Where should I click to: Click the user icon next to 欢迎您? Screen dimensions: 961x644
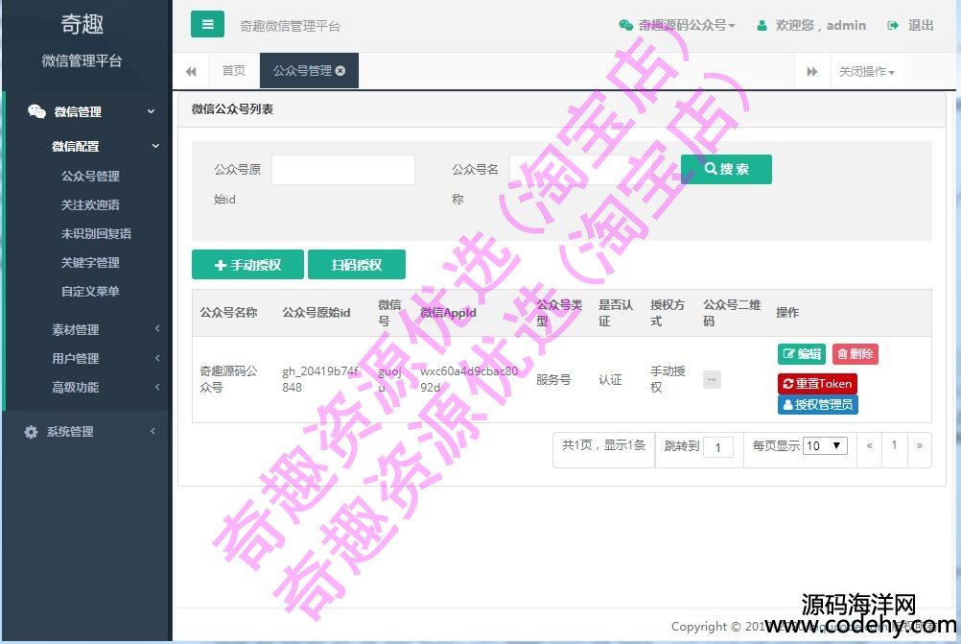tap(762, 26)
